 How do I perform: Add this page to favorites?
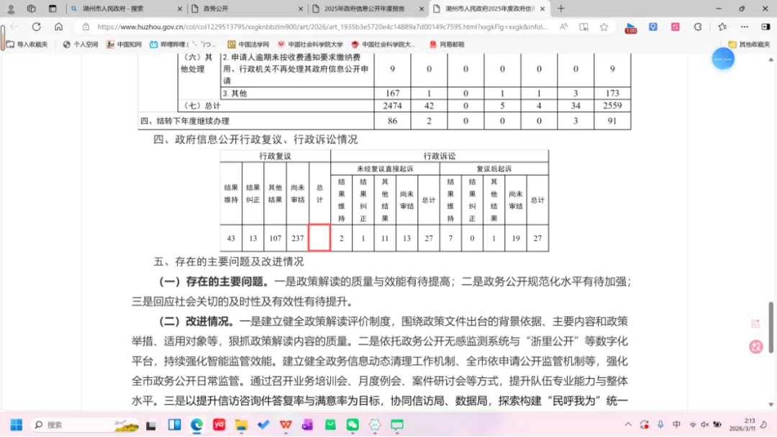click(x=604, y=27)
